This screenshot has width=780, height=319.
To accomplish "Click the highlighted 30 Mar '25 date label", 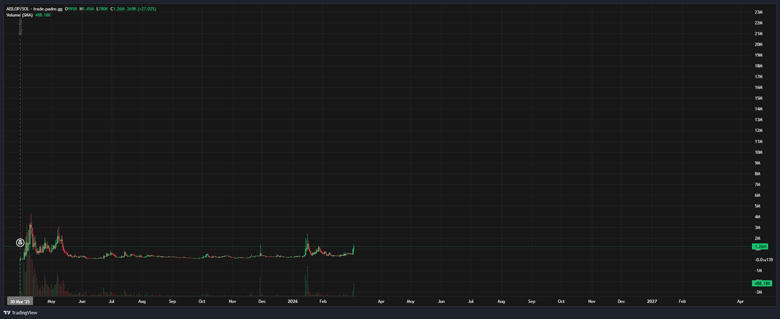I will (x=20, y=301).
